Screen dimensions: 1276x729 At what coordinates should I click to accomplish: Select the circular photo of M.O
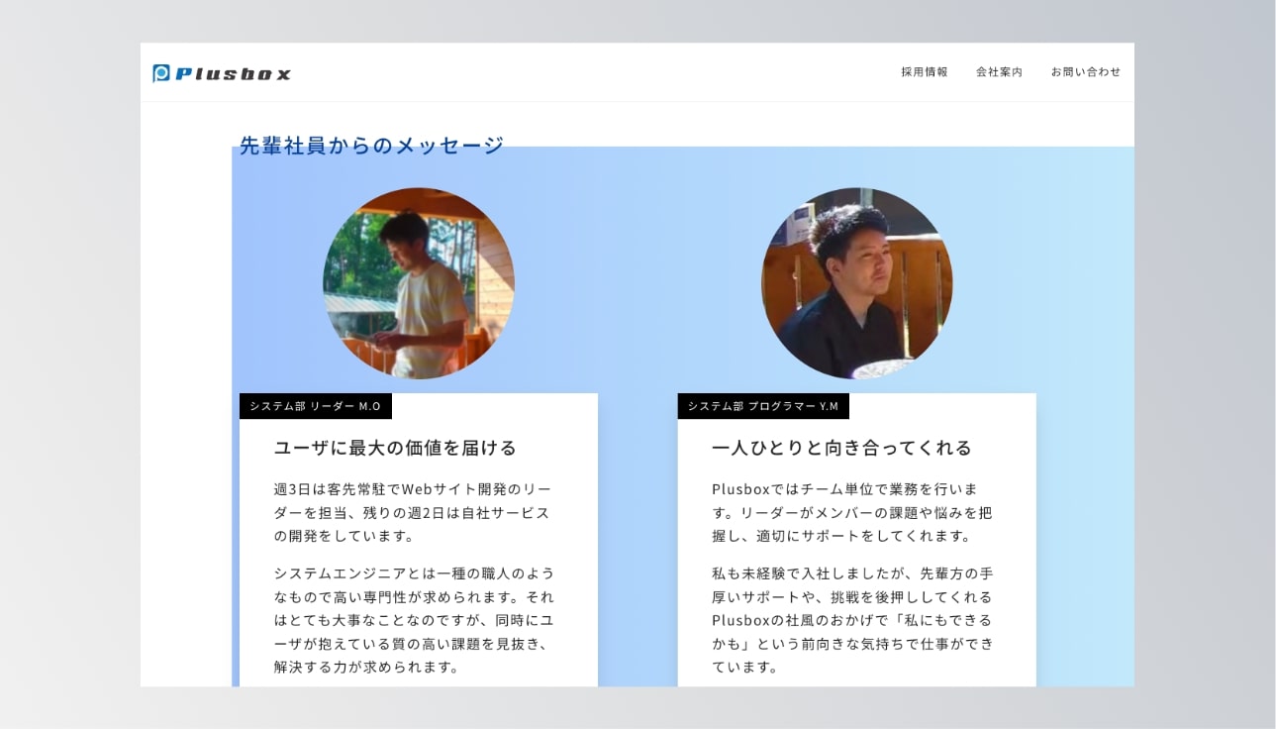tap(419, 283)
